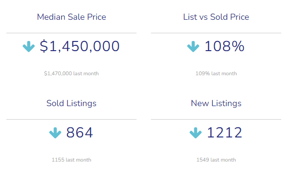Select the Median Sale Price heading
Image resolution: width=288 pixels, height=177 pixels.
[x=71, y=17]
